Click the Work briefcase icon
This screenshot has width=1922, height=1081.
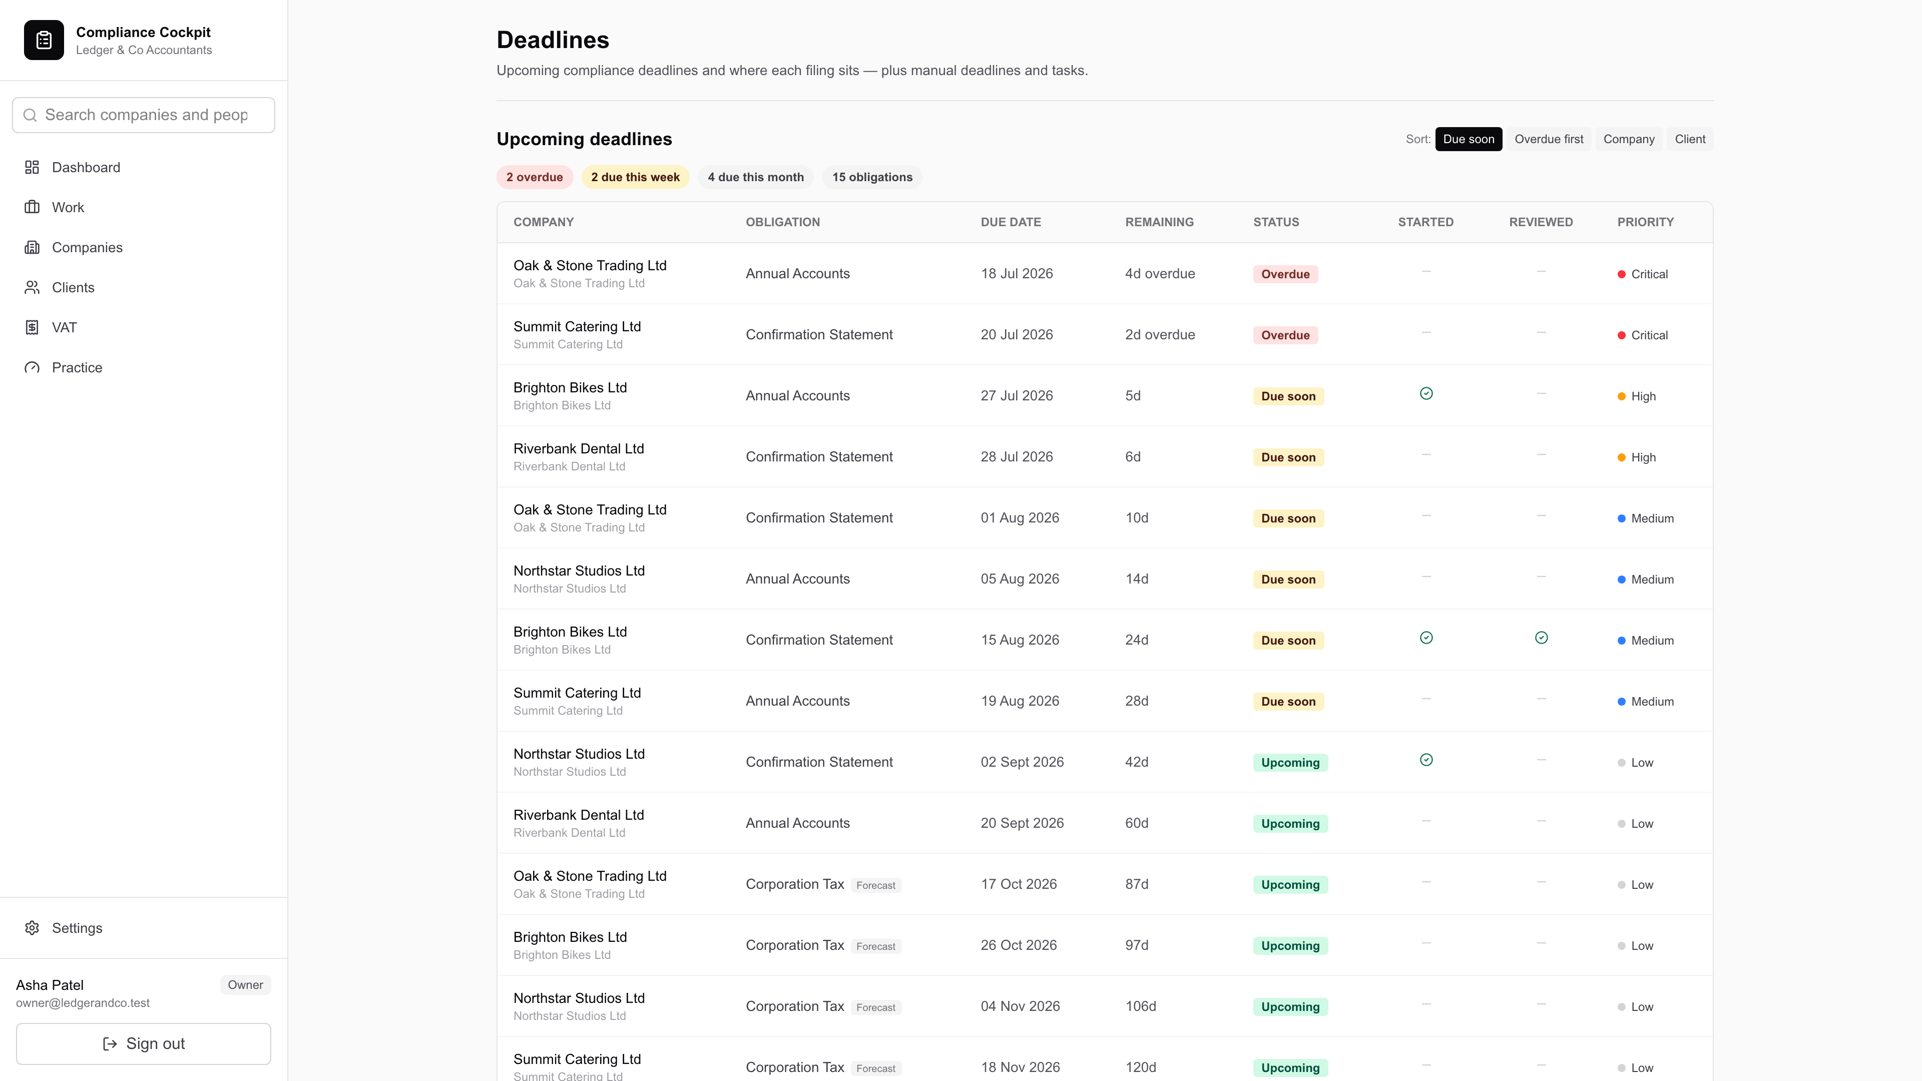[32, 207]
